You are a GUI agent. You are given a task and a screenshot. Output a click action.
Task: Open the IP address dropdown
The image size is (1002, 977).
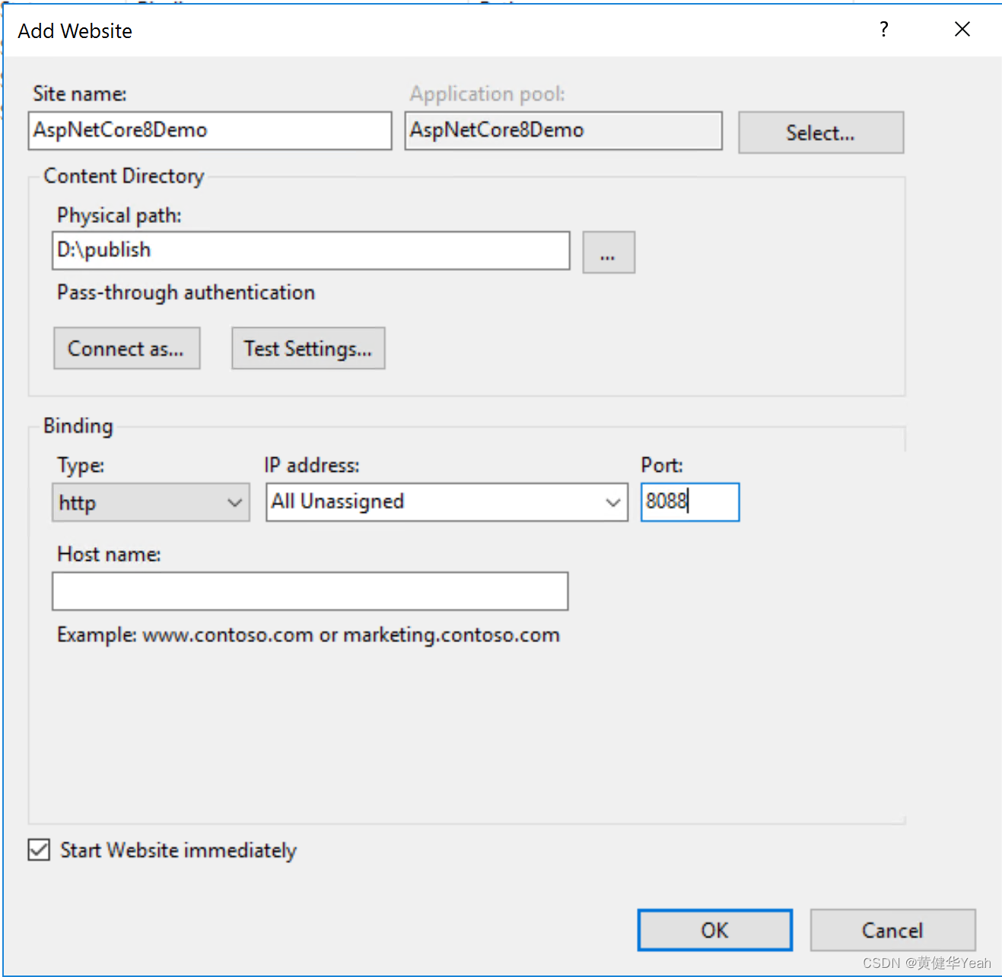[x=612, y=502]
